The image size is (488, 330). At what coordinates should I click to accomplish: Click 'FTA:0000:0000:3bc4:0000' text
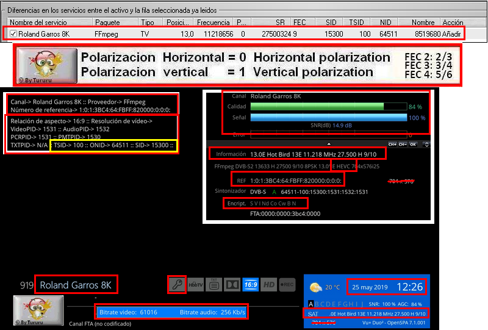pyautogui.click(x=285, y=214)
